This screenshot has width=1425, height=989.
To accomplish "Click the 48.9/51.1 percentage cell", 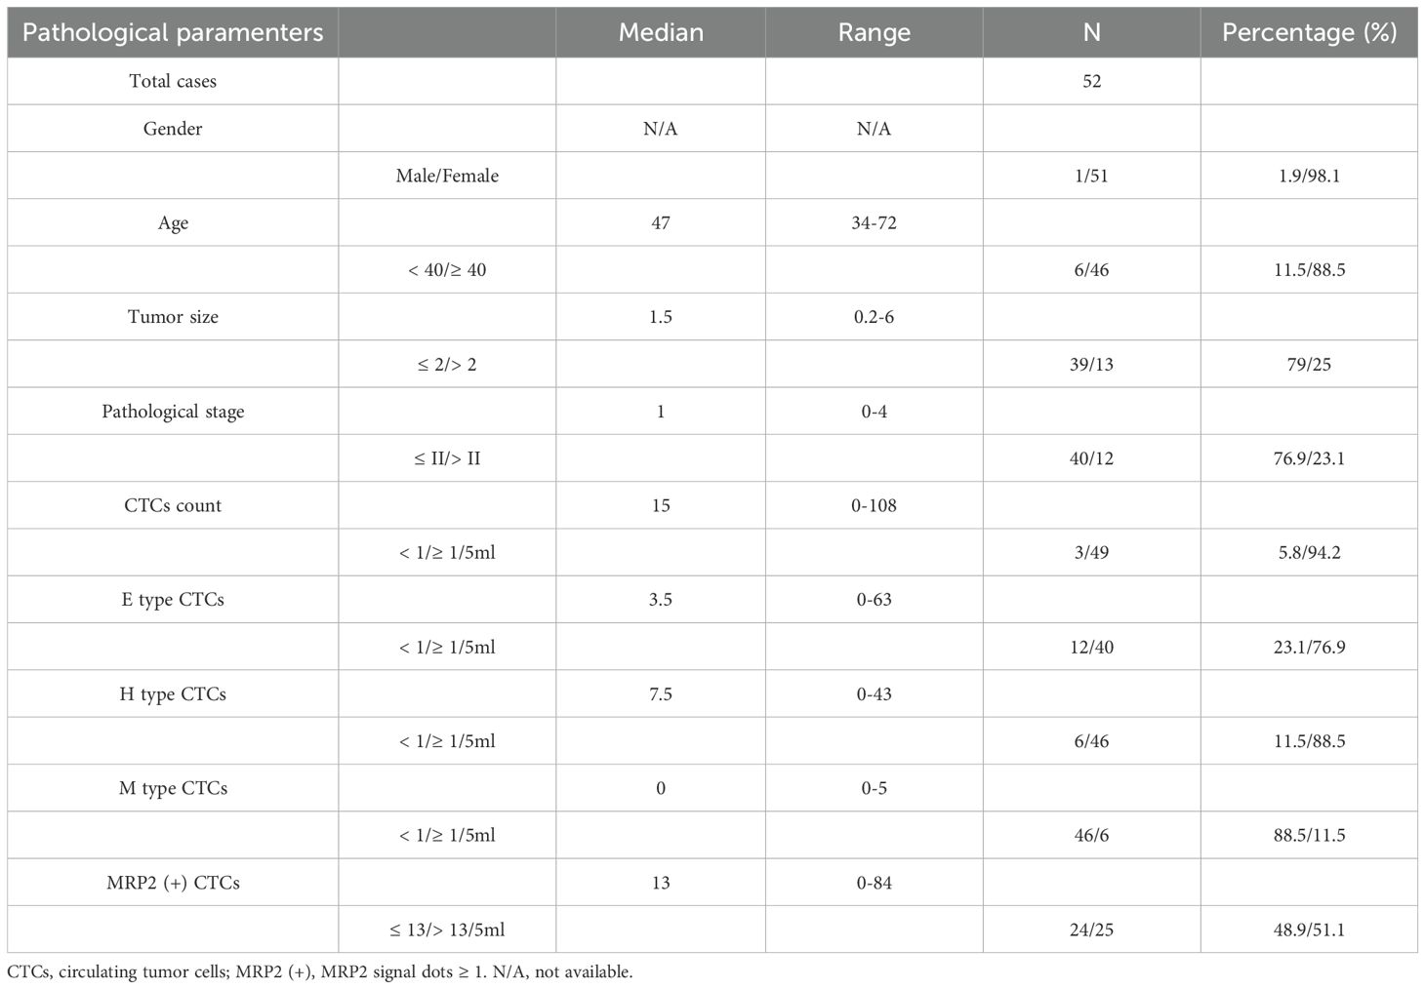I will 1309,930.
